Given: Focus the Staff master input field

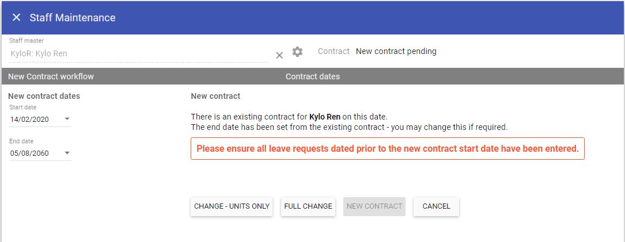Looking at the screenshot, I should [138, 53].
